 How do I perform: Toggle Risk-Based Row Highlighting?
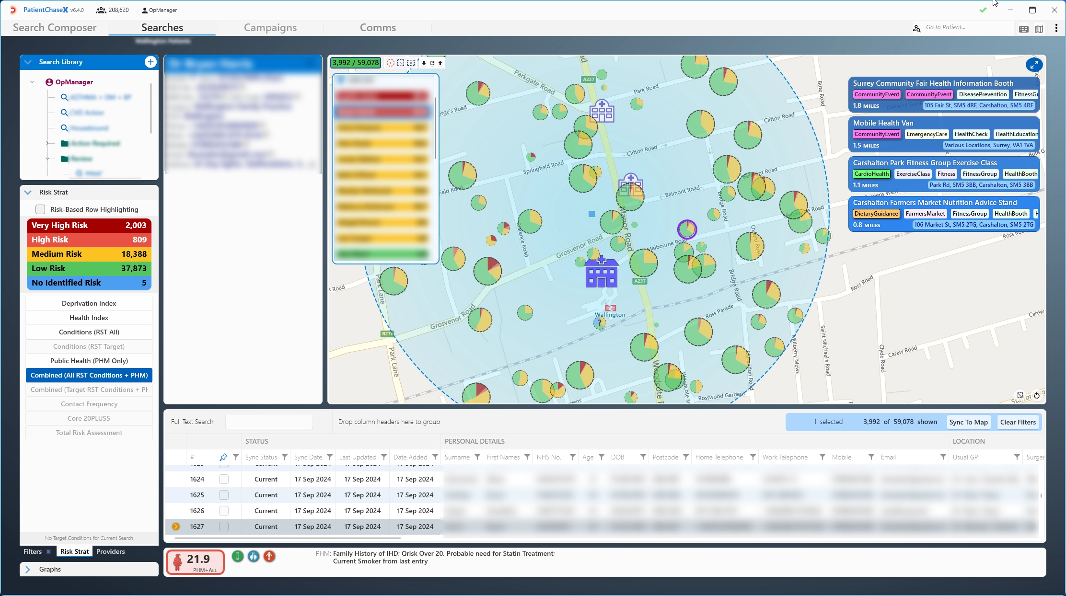[x=41, y=209]
